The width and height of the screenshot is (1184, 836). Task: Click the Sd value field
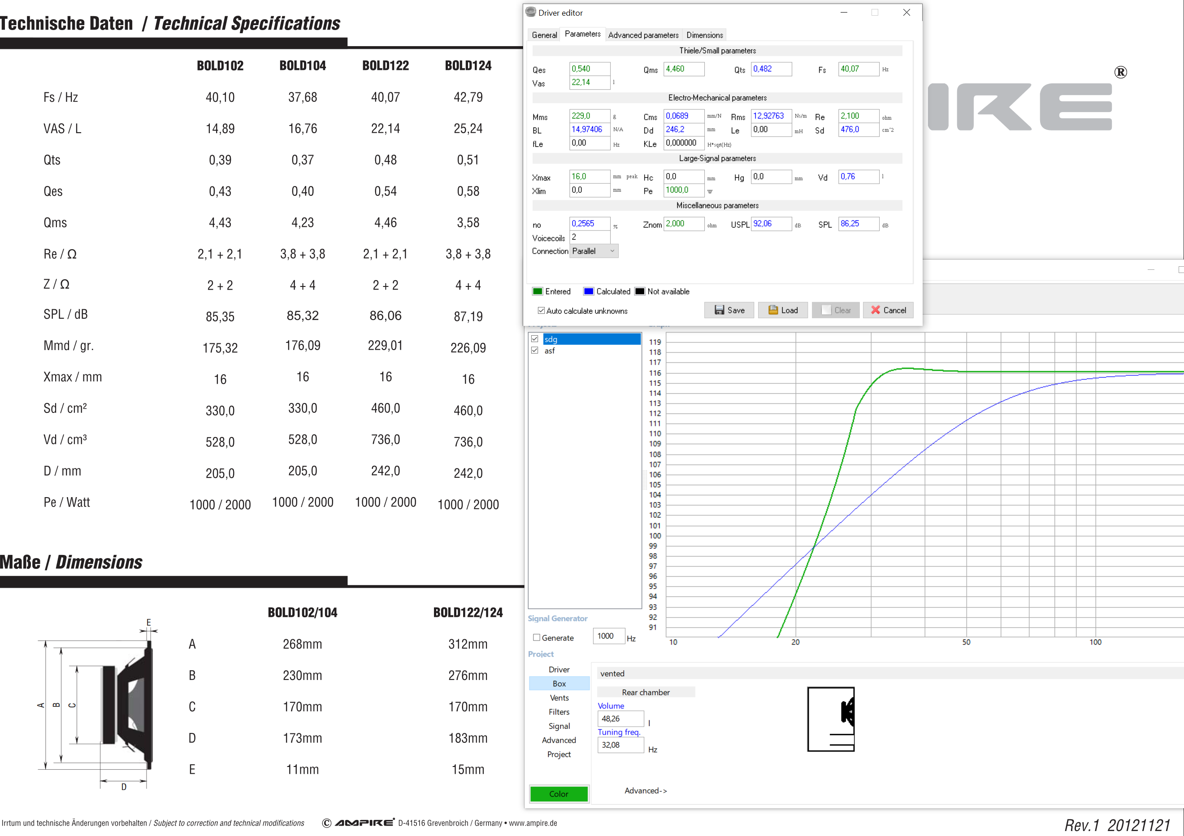coord(859,130)
